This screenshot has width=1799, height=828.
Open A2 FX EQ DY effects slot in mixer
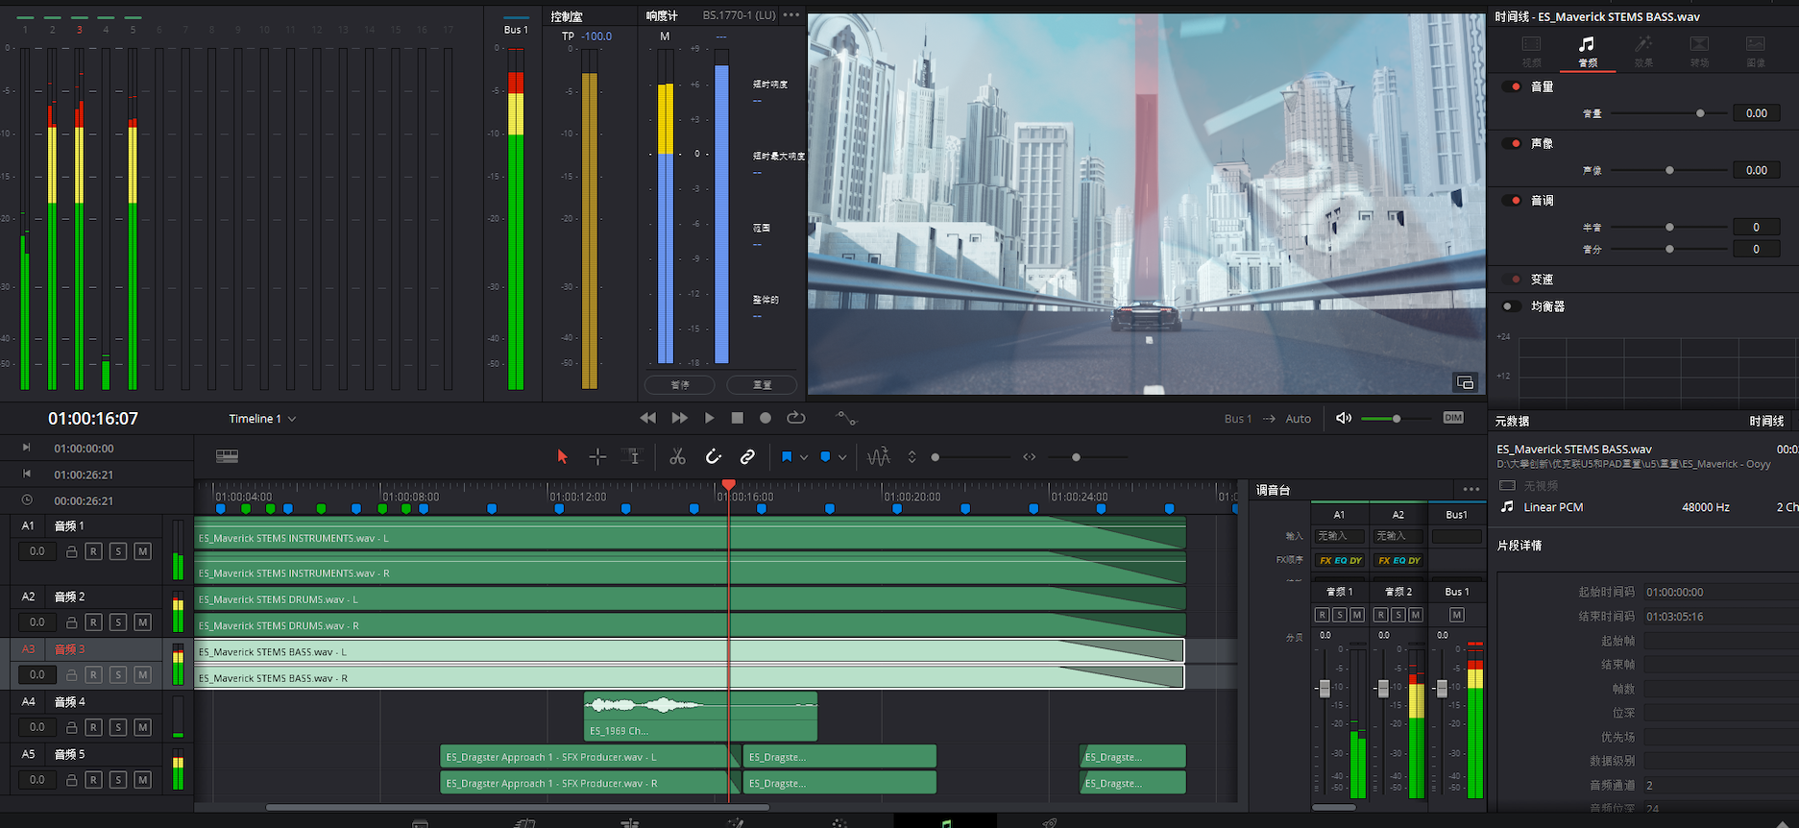[x=1398, y=560]
